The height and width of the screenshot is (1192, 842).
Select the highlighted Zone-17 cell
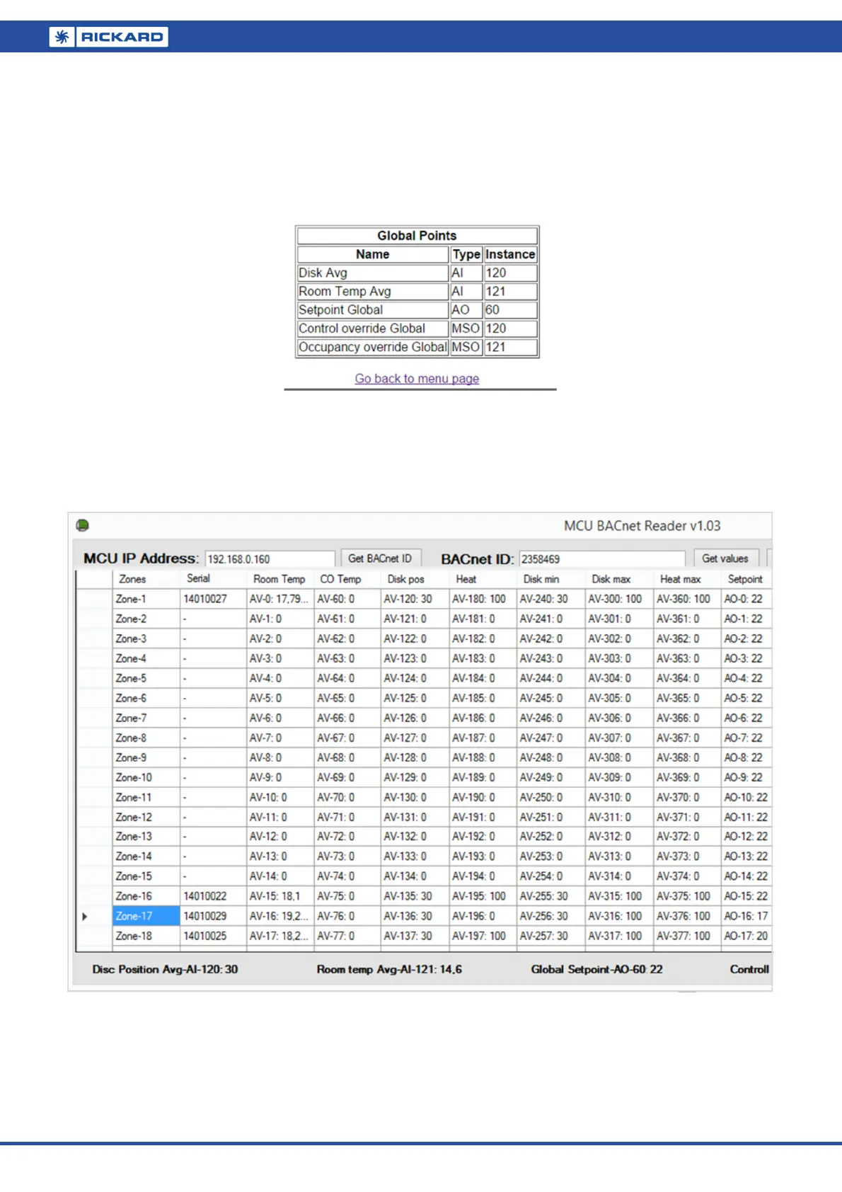[x=146, y=916]
